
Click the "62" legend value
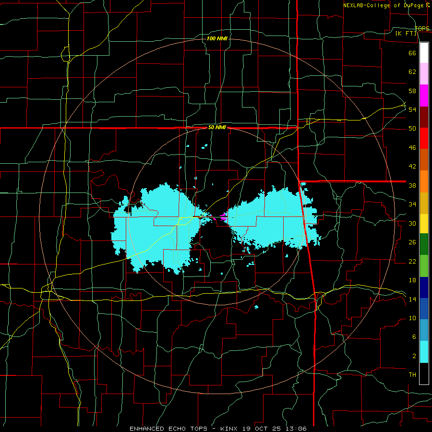(x=412, y=72)
